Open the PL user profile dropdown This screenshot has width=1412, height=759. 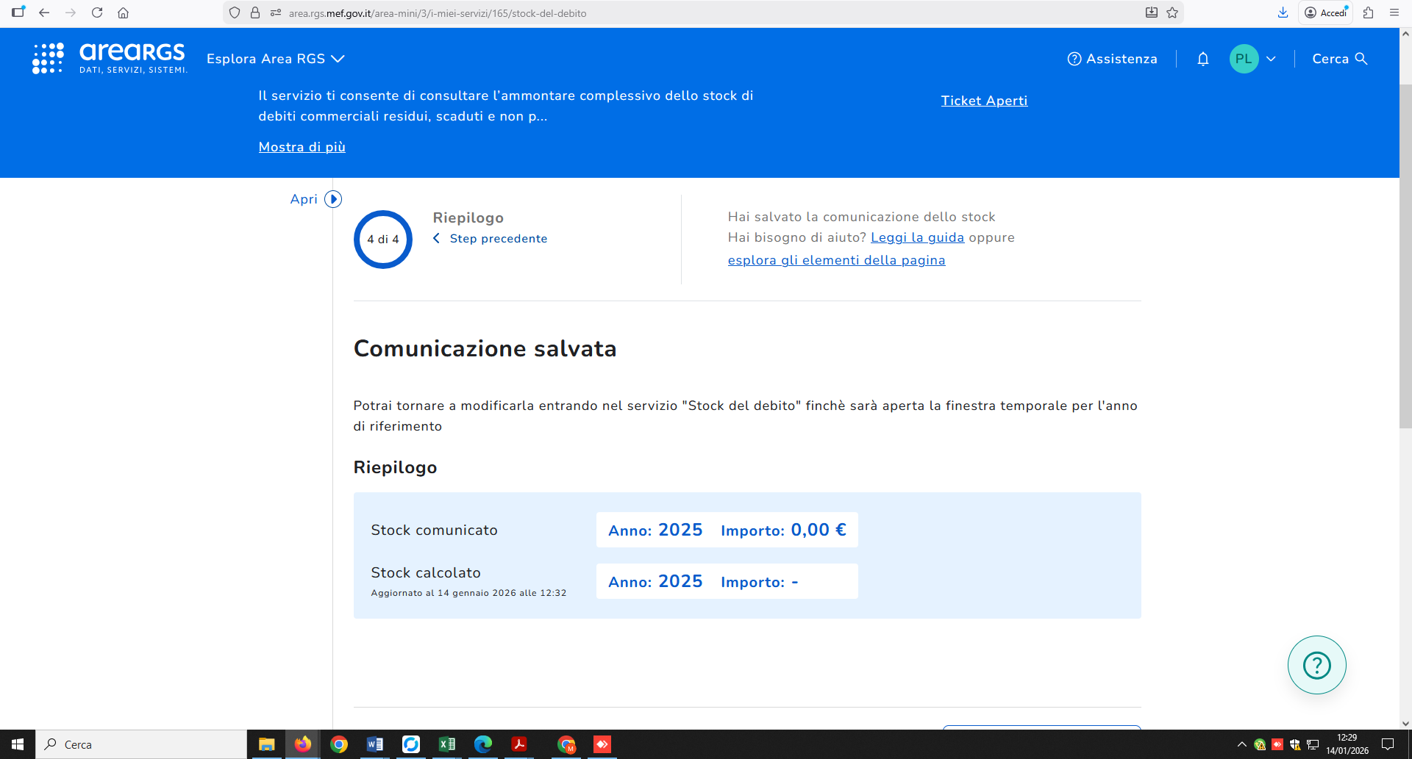[x=1253, y=59]
